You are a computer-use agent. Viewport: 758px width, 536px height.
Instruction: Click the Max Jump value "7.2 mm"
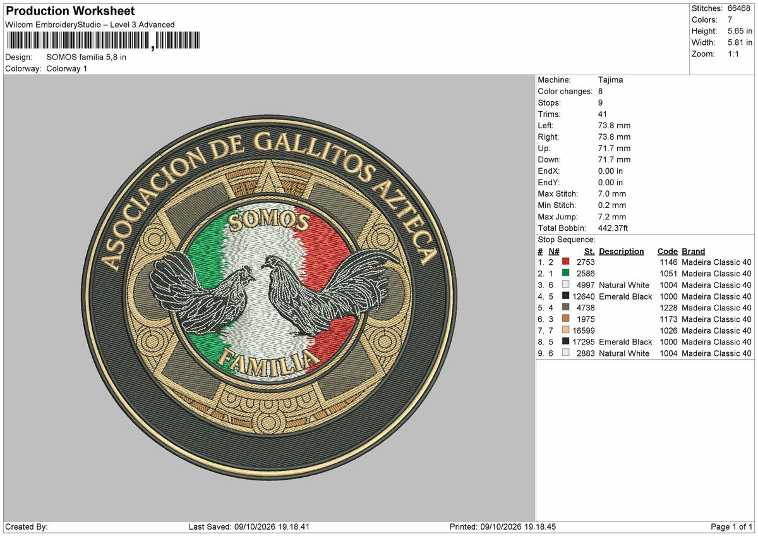pyautogui.click(x=611, y=217)
